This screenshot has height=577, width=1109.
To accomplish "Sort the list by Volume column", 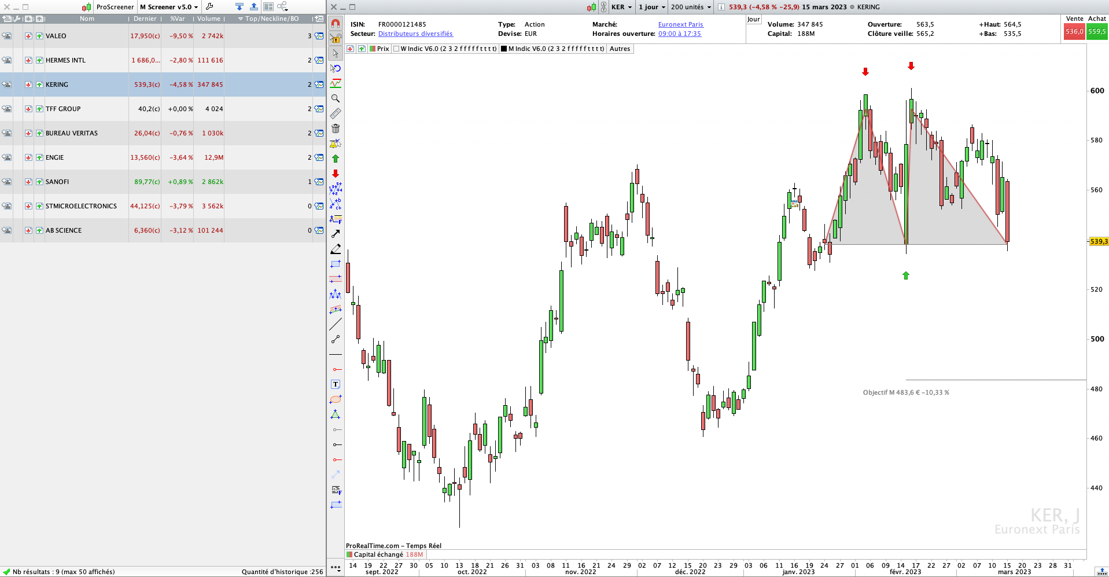I will 209,19.
